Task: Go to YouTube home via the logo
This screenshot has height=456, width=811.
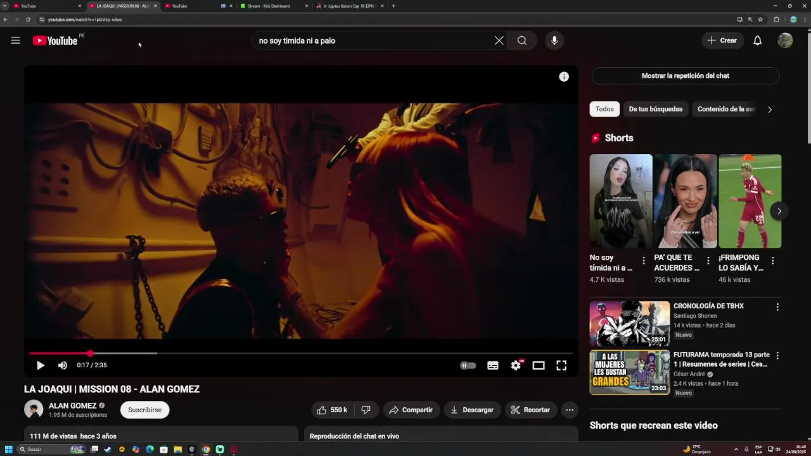Action: click(x=54, y=41)
